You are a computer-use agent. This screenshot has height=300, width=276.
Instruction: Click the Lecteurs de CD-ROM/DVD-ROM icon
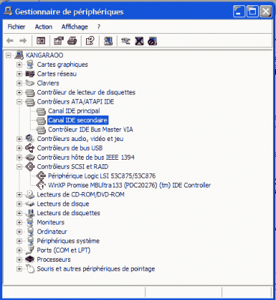(x=30, y=194)
